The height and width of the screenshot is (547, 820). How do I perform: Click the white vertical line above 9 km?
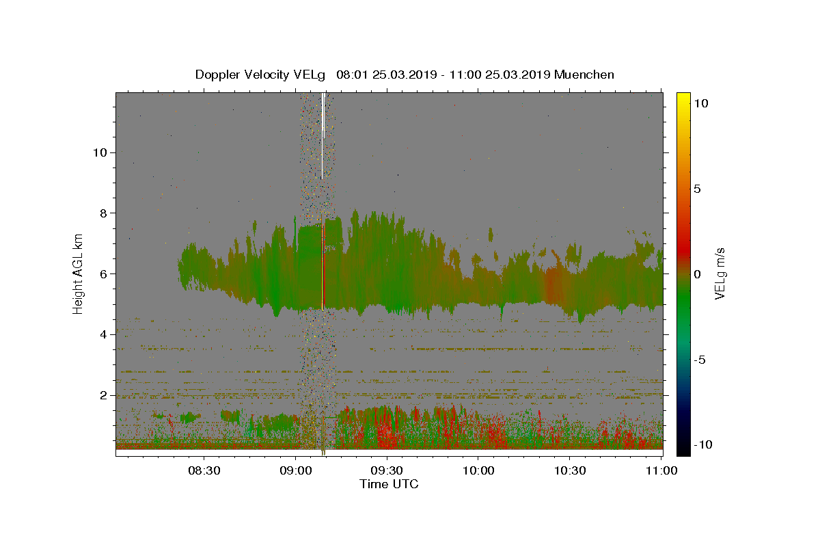coord(322,135)
